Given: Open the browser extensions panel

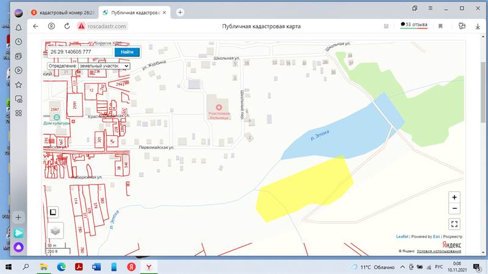Looking at the screenshot, I should pyautogui.click(x=462, y=26).
